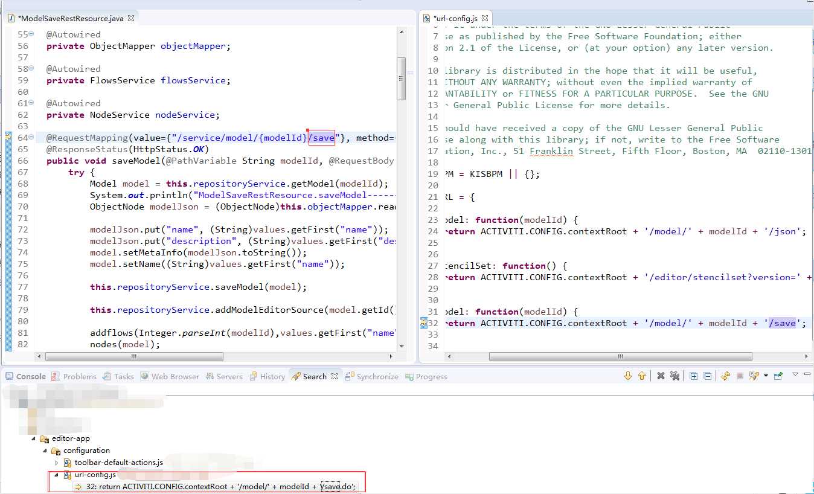Click 'private ObjectMapper objectMapper;' on line 56

tap(138, 46)
